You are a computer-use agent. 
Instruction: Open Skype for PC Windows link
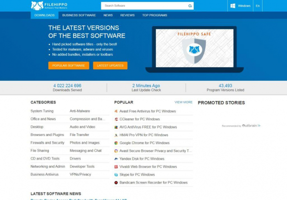pos(137,175)
